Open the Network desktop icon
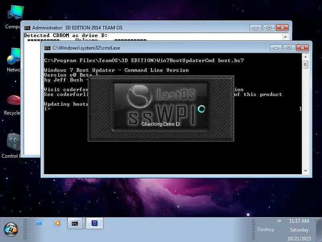 14,60
